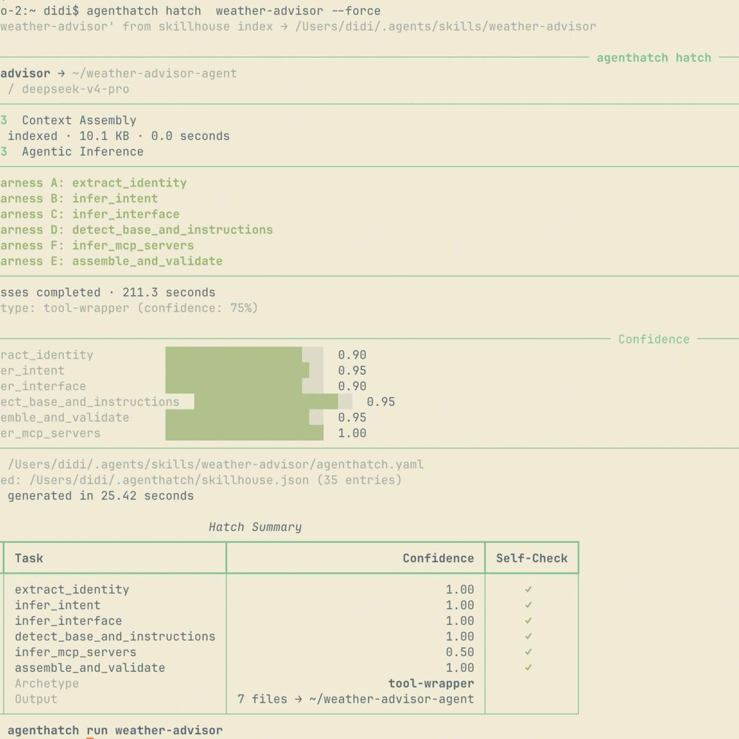The image size is (739, 739).
Task: Click harness E 'assemble_and_validate' line
Action: (x=111, y=261)
